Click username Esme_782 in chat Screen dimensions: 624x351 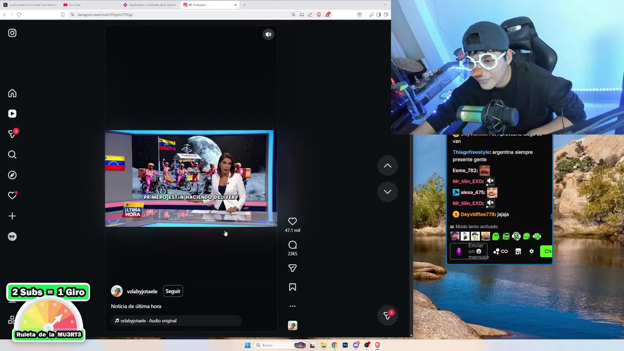point(465,171)
